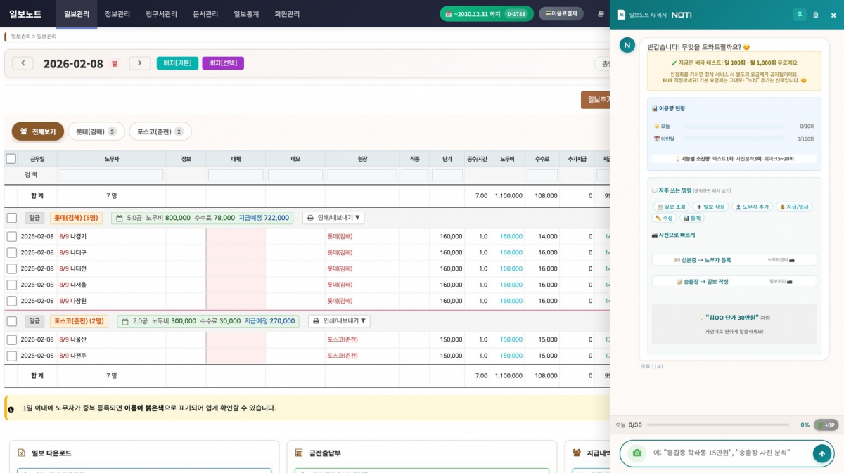
Task: Toggle the select-all checkbox in table header
Action: (x=11, y=159)
